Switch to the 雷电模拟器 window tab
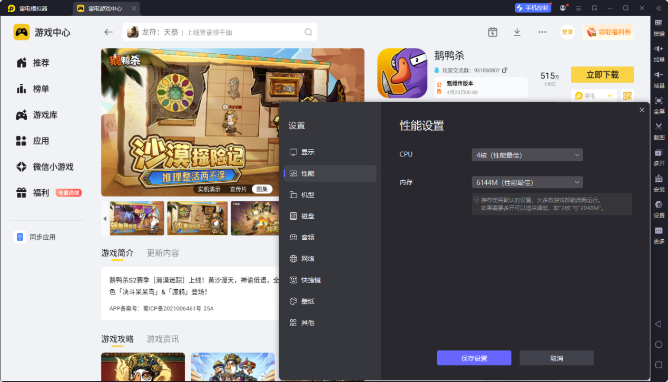 [x=34, y=8]
